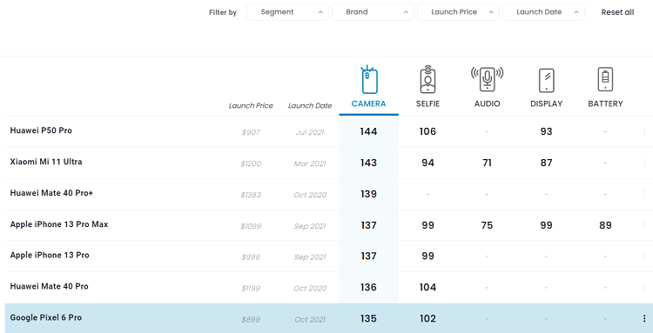Expand the Segment filter dropdown
653x333 pixels.
[x=288, y=12]
